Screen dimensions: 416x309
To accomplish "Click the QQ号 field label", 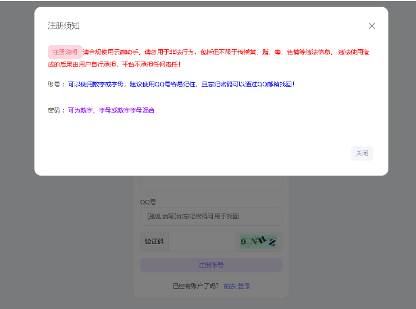I will click(148, 203).
